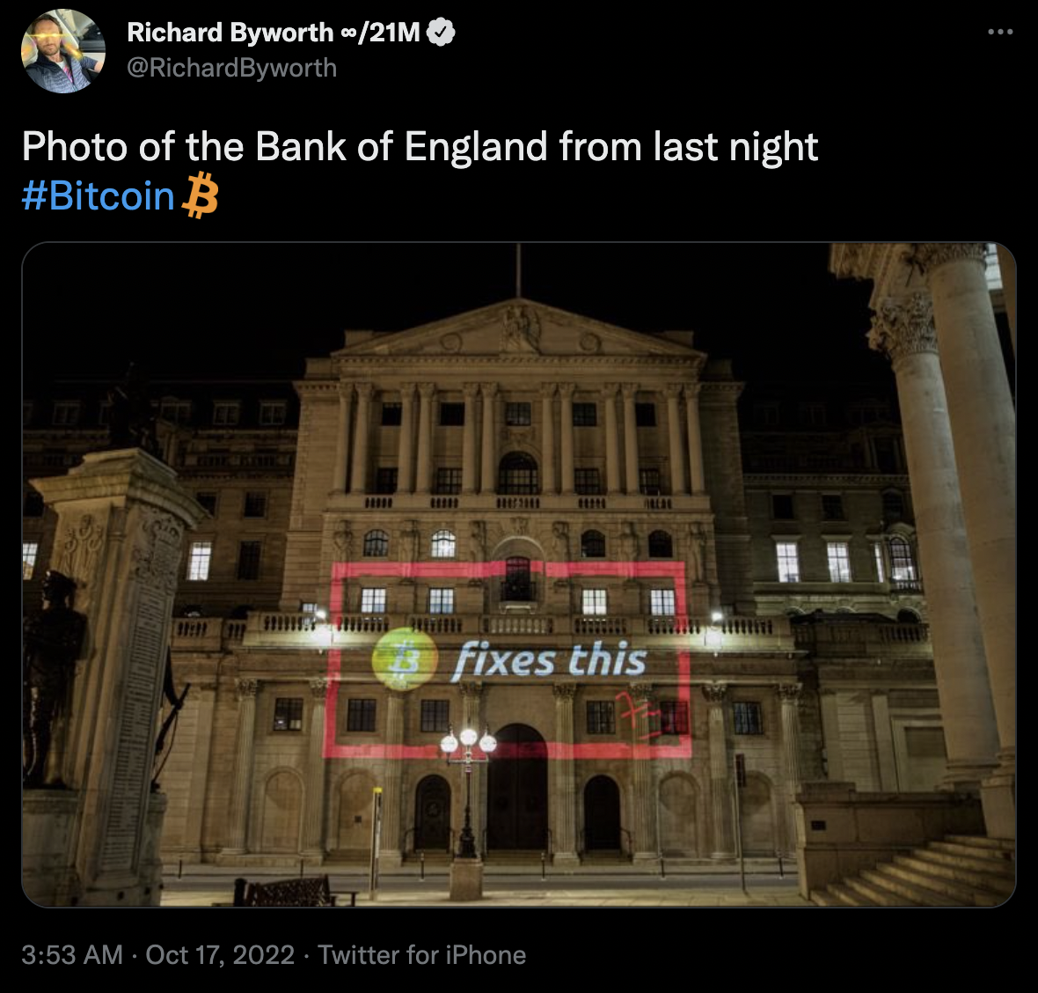The width and height of the screenshot is (1038, 993).
Task: Open the three-dot more options menu
Action: [x=1000, y=31]
